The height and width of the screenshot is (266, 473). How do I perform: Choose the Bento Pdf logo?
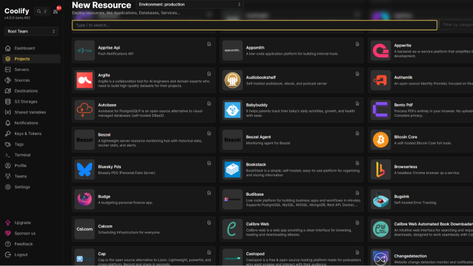(x=380, y=110)
